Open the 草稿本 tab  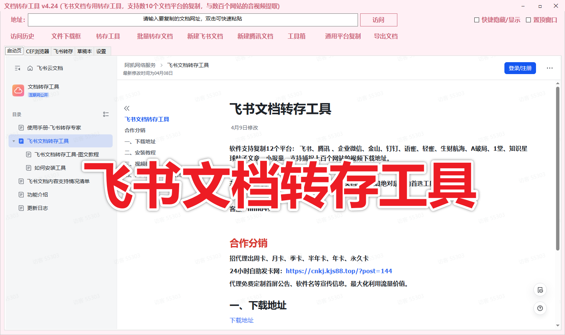pos(84,51)
